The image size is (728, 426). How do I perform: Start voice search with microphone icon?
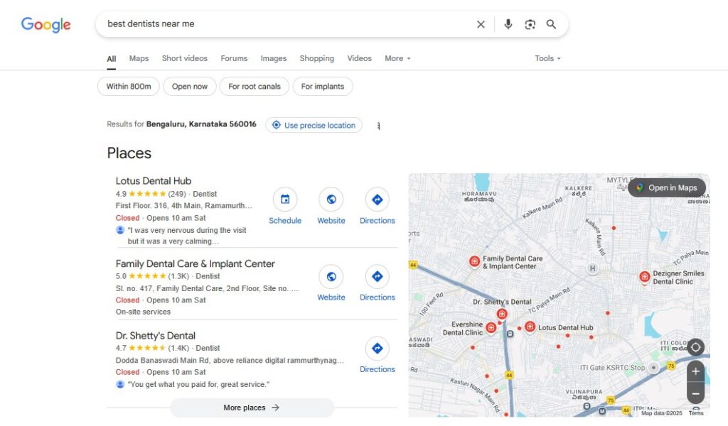pyautogui.click(x=508, y=24)
